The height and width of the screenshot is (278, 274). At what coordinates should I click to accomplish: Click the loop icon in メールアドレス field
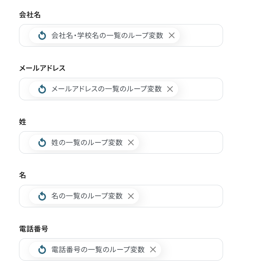point(42,89)
